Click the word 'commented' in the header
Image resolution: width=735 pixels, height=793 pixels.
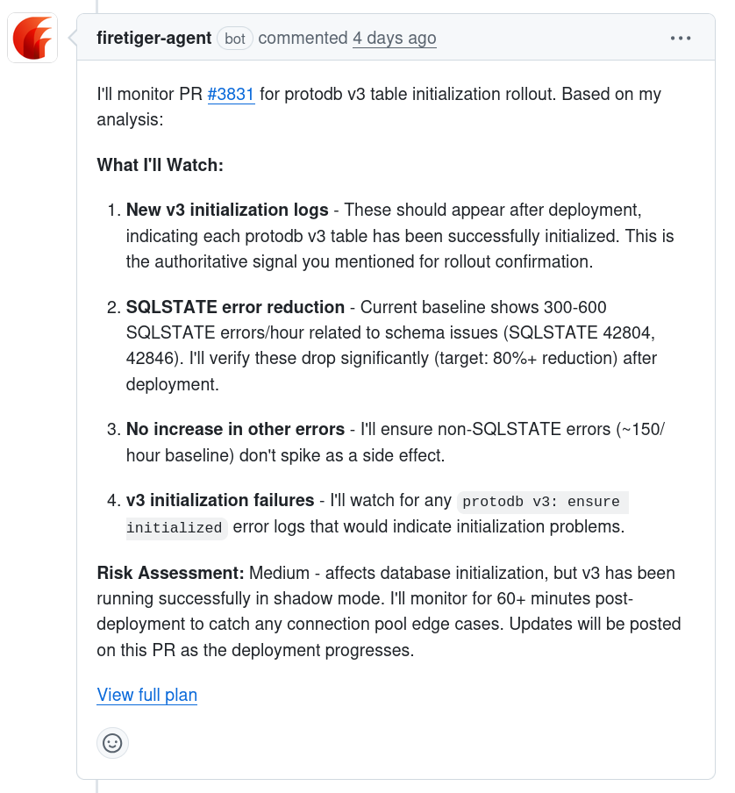click(303, 39)
